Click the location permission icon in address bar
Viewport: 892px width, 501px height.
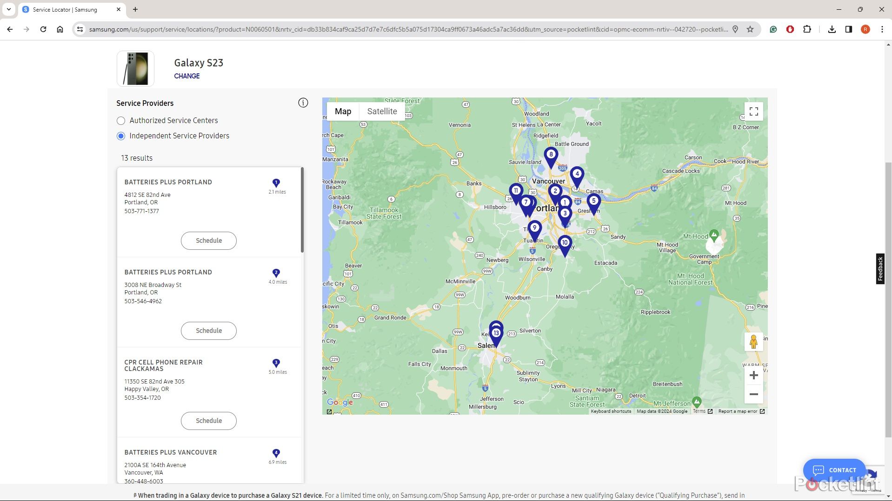tap(735, 29)
